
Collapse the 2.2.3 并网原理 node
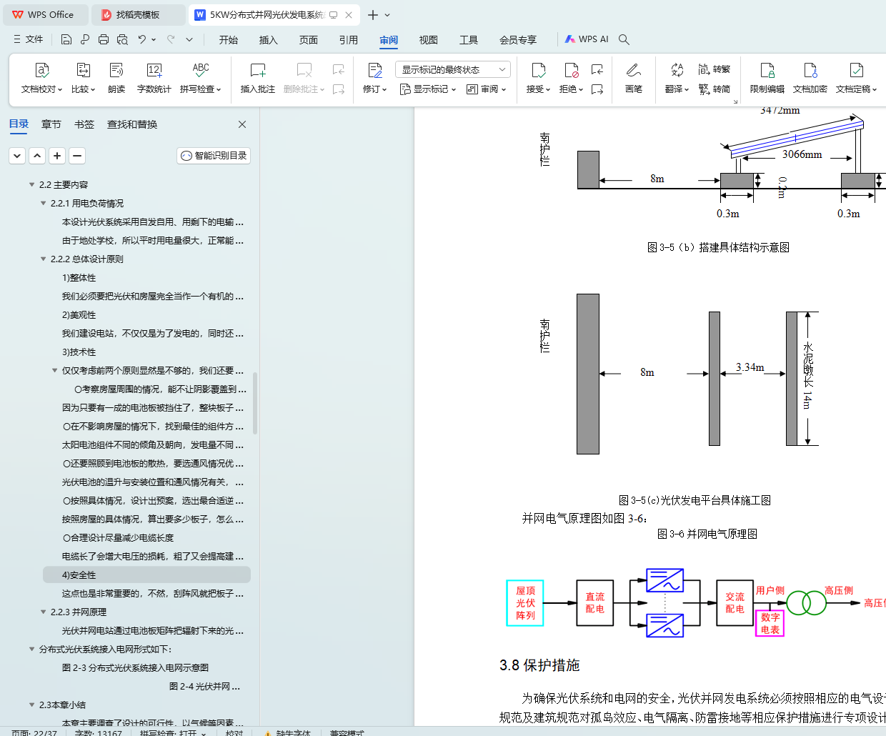tap(43, 612)
